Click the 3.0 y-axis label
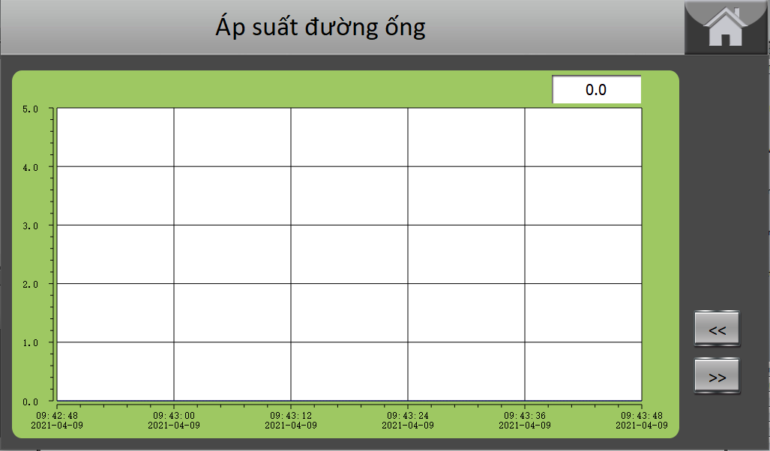Image resolution: width=770 pixels, height=451 pixels. [x=31, y=225]
